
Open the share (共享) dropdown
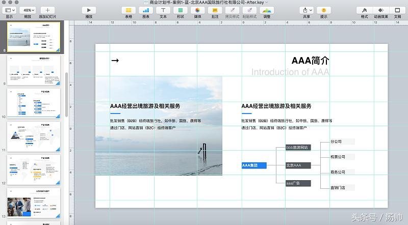pos(307,10)
